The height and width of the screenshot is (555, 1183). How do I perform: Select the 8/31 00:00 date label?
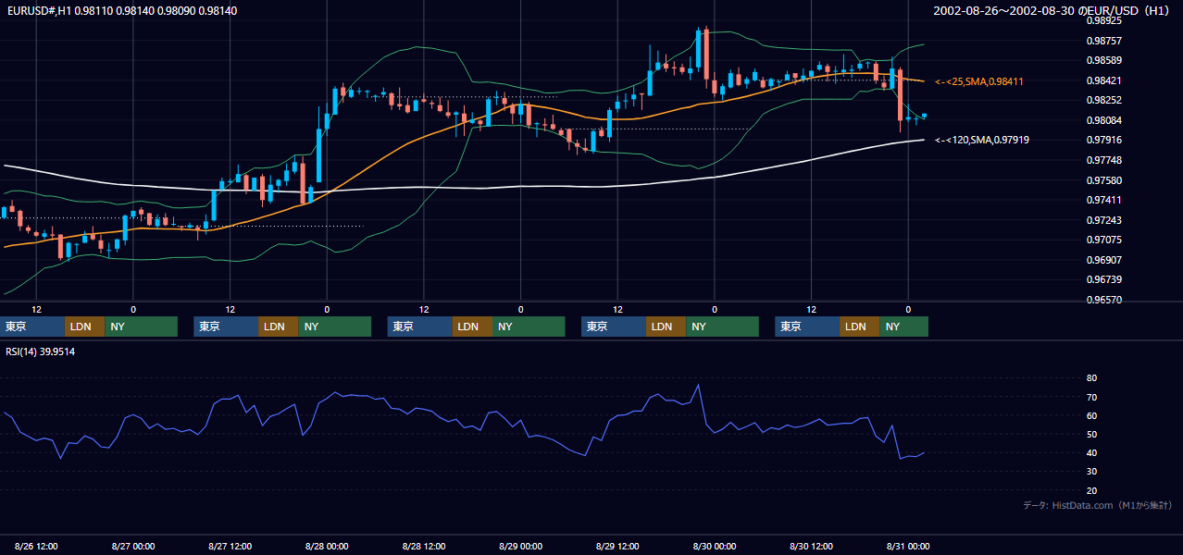(x=908, y=546)
